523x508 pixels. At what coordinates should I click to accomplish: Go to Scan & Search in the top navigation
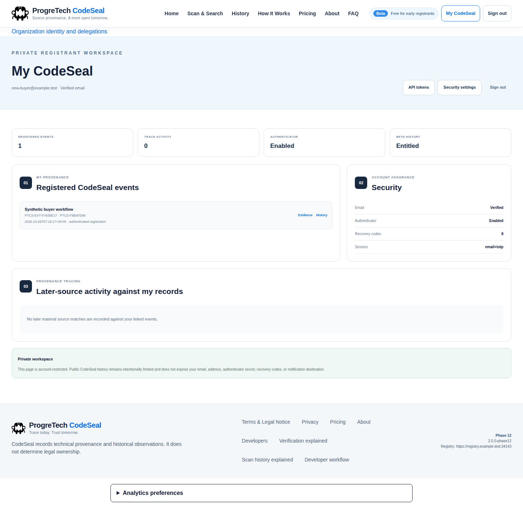click(205, 13)
